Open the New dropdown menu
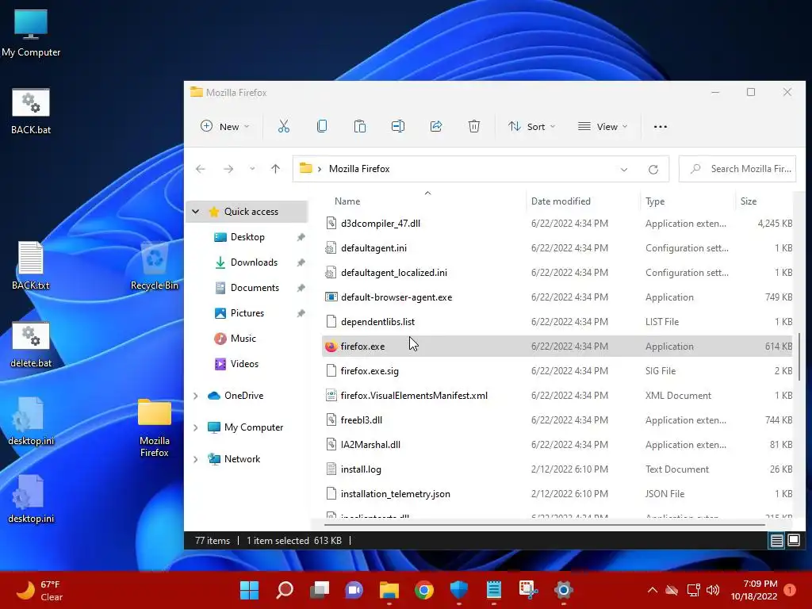Image resolution: width=812 pixels, height=609 pixels. tap(225, 126)
